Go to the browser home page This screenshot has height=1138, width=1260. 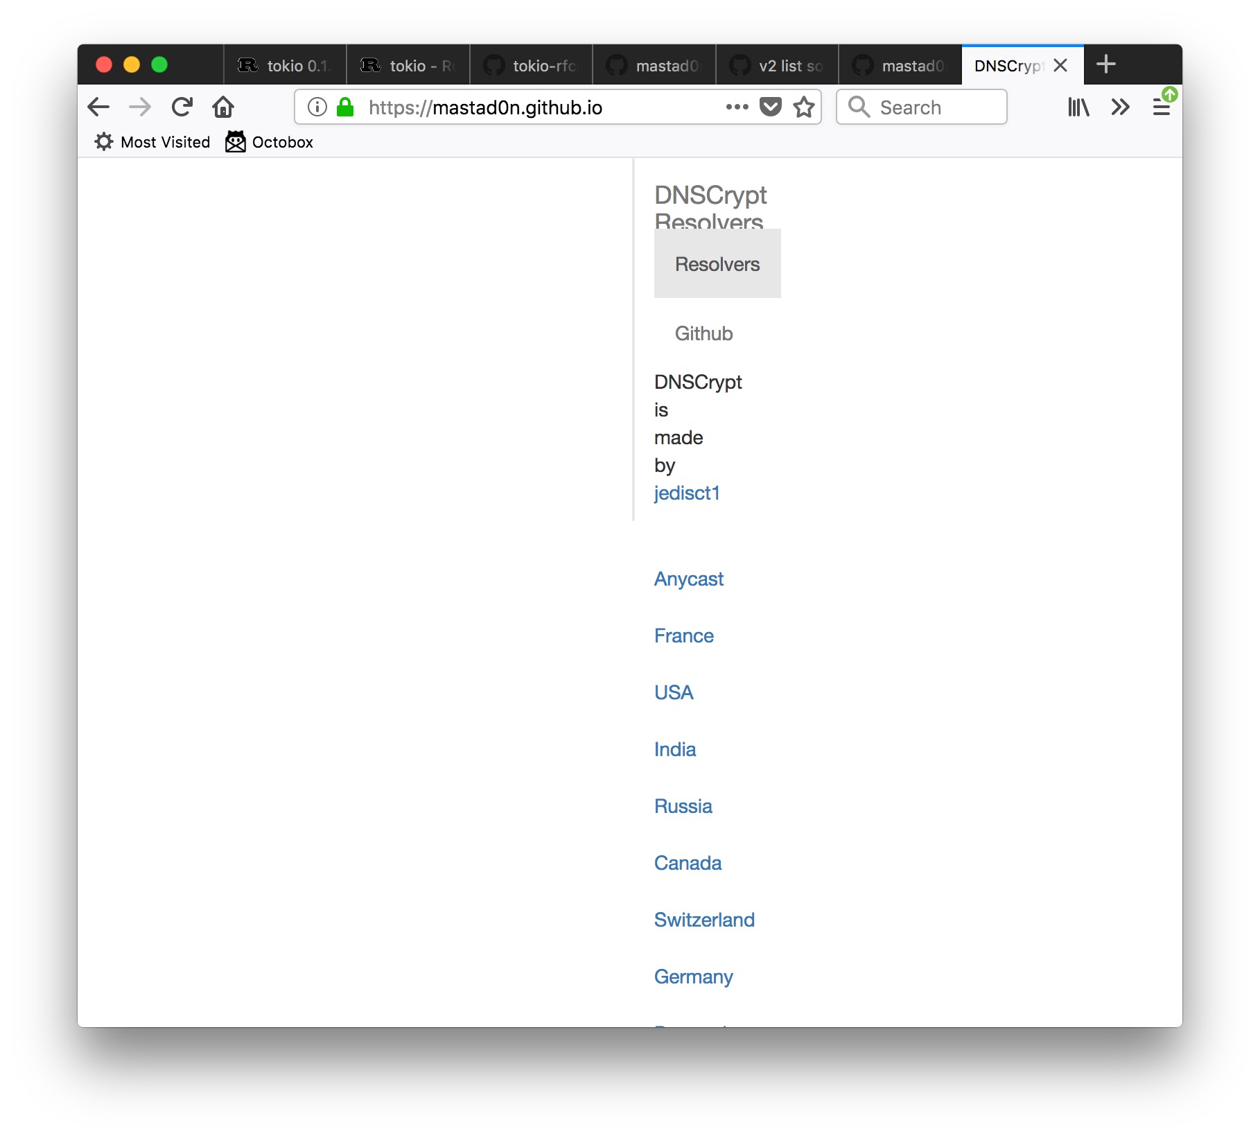[222, 107]
